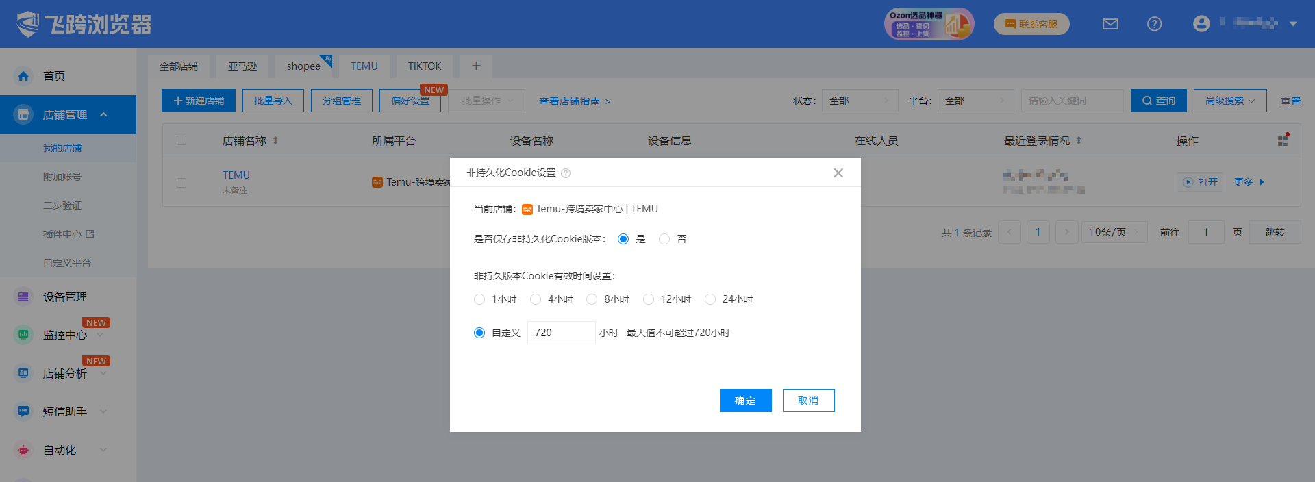Open the 10条/页 page size dropdown
This screenshot has height=482, width=1315.
(1114, 232)
